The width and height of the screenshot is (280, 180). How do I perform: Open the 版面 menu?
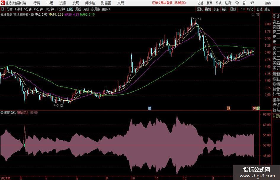click(209, 3)
